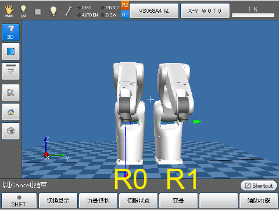Open the wrench tool settings icon
The image size is (279, 210).
68,11
